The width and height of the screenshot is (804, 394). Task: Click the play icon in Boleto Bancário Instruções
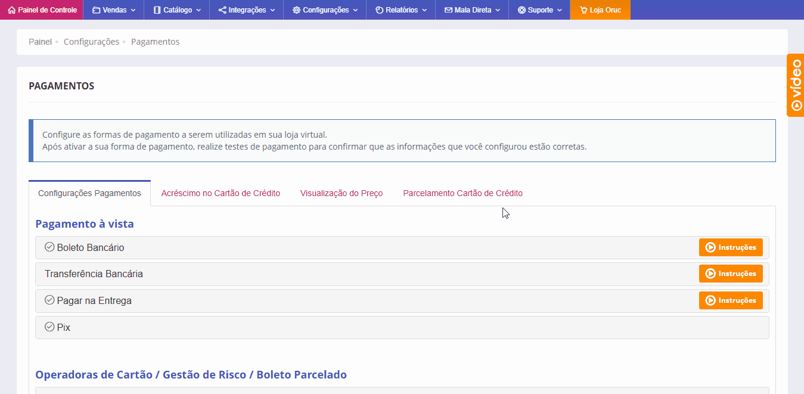click(x=710, y=247)
